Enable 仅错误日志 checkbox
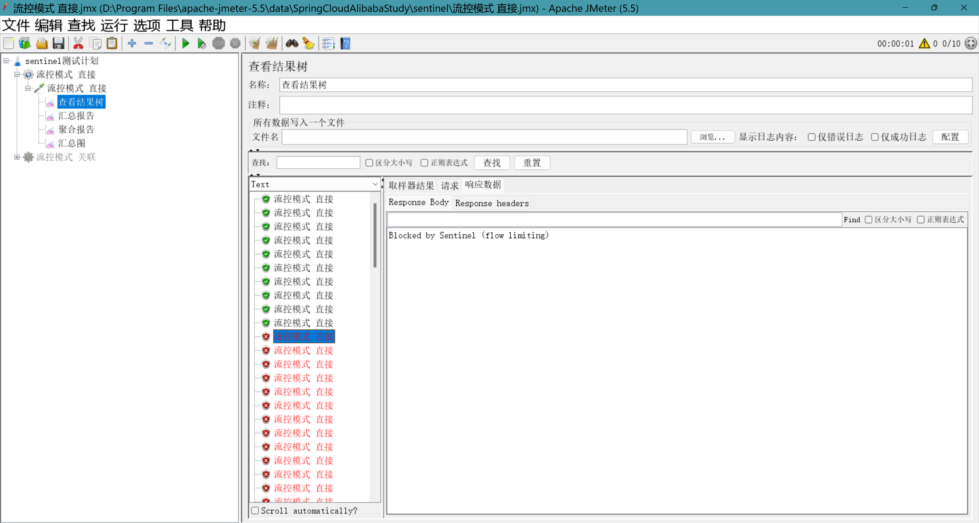The height and width of the screenshot is (523, 979). tap(811, 137)
